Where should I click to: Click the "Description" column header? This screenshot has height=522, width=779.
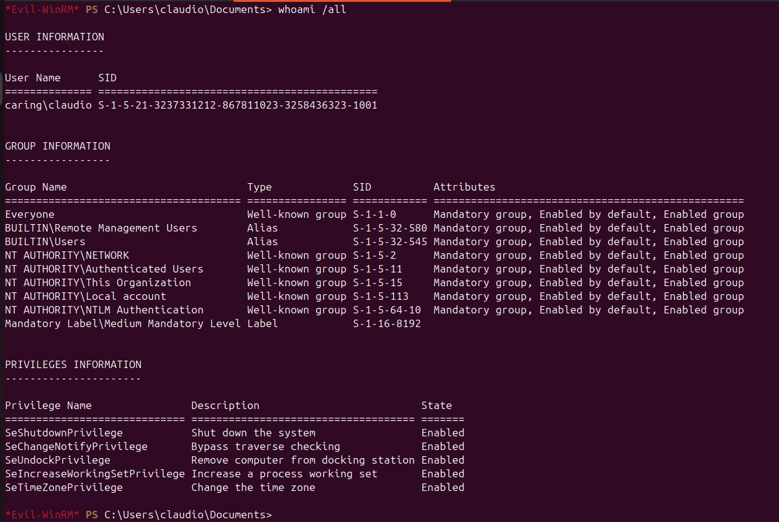coord(225,406)
